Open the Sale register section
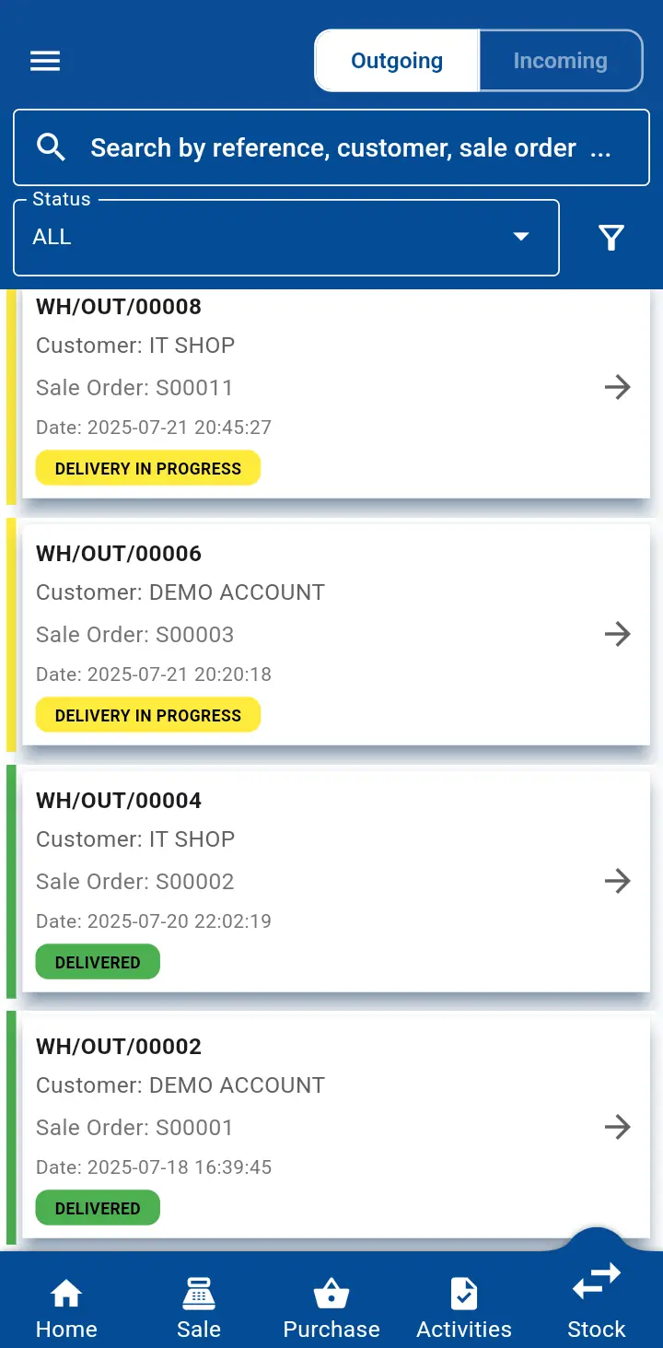663x1348 pixels. pyautogui.click(x=199, y=1308)
